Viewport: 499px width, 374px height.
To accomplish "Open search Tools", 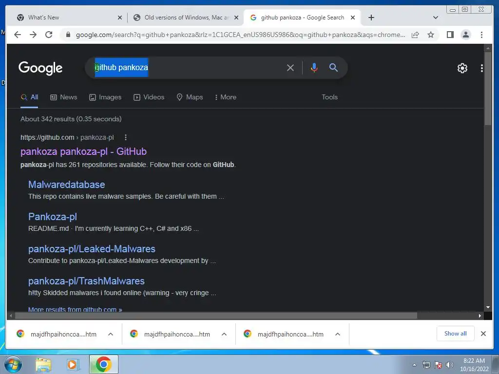I will pyautogui.click(x=329, y=97).
